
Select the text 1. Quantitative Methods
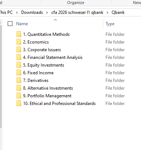pyautogui.click(x=46, y=34)
